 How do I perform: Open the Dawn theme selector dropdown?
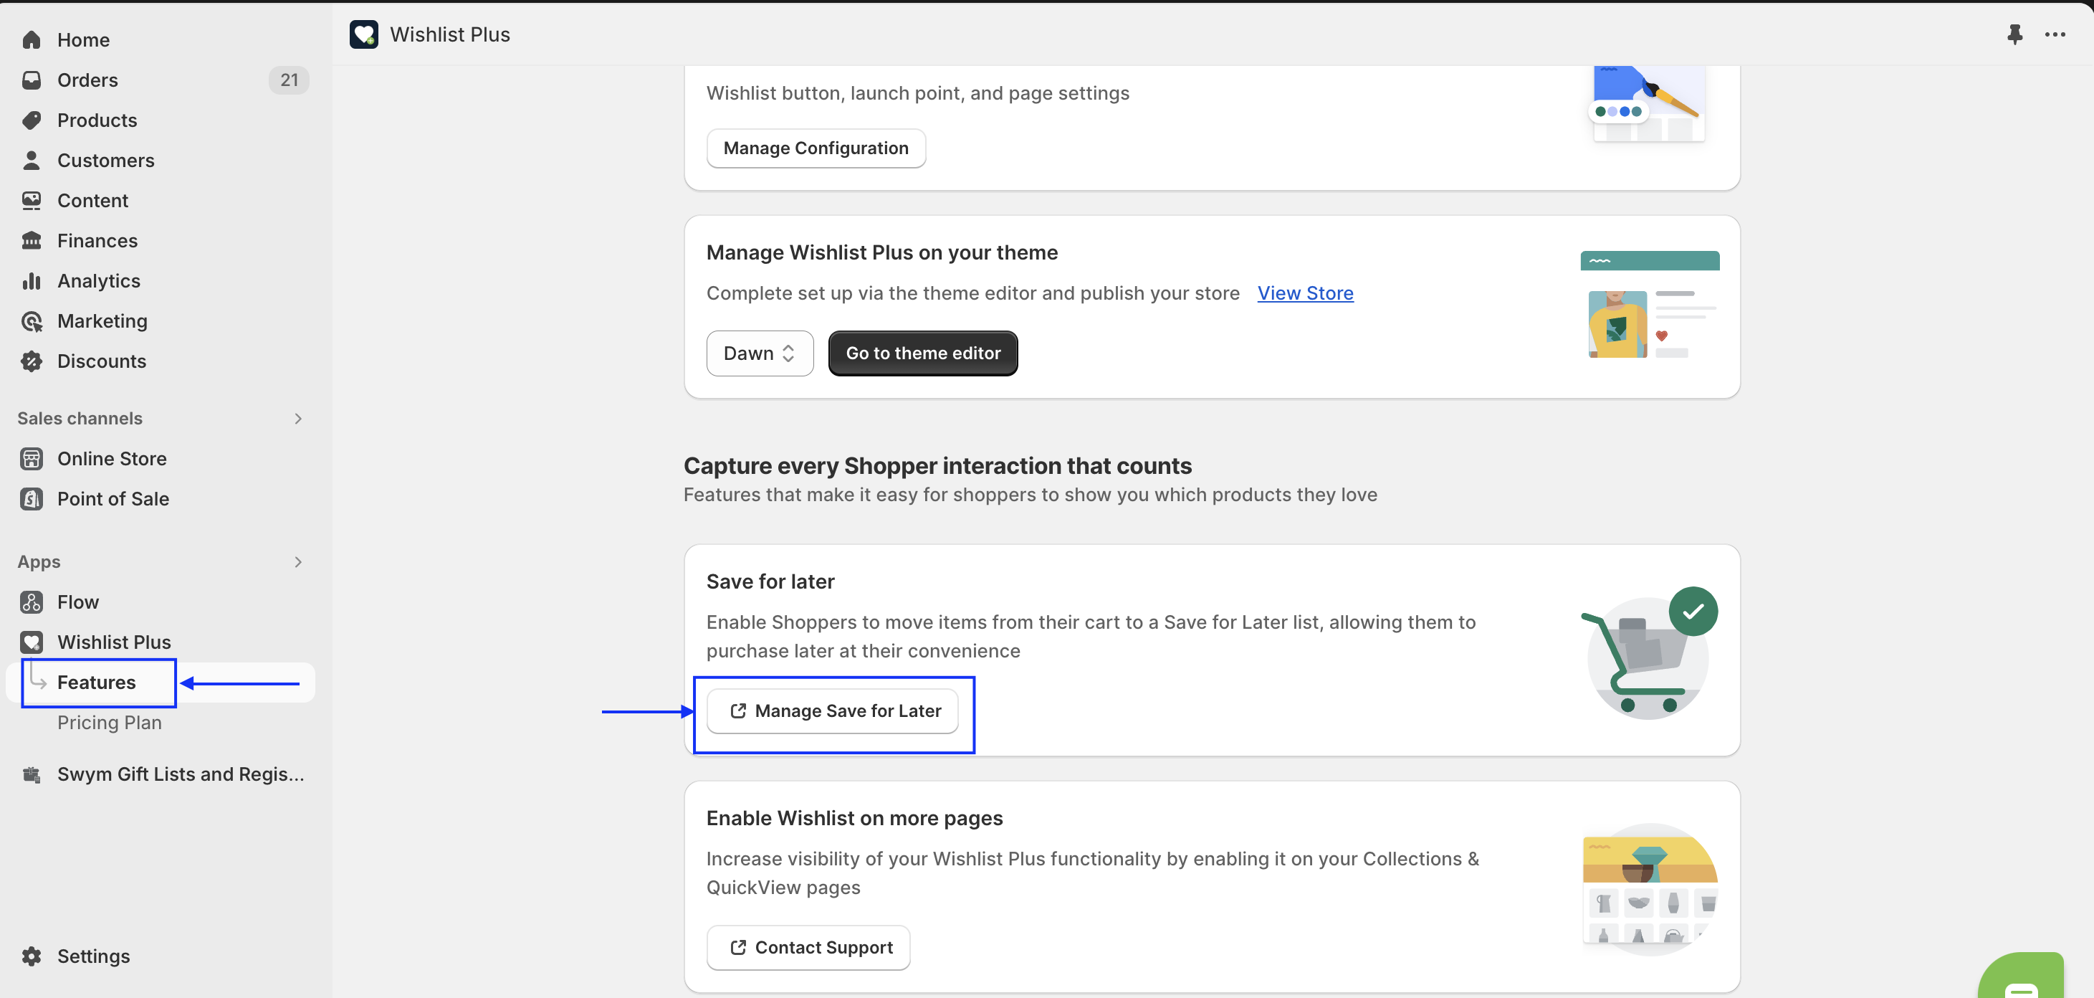(759, 353)
